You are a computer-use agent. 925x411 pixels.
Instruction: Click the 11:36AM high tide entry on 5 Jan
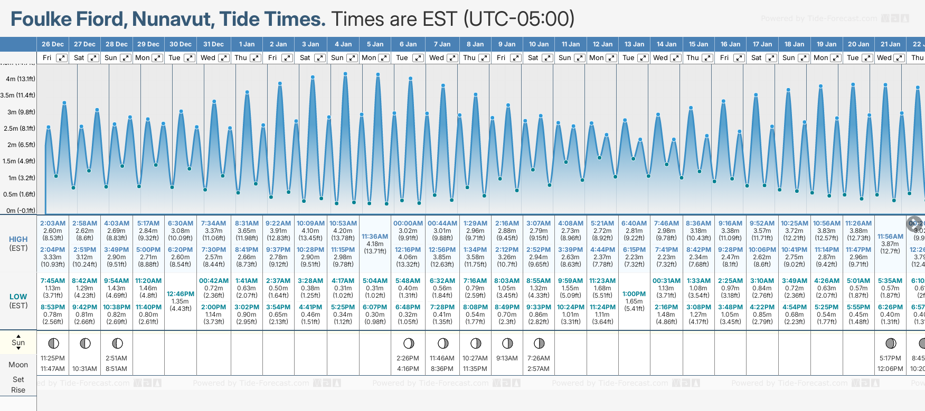[375, 243]
